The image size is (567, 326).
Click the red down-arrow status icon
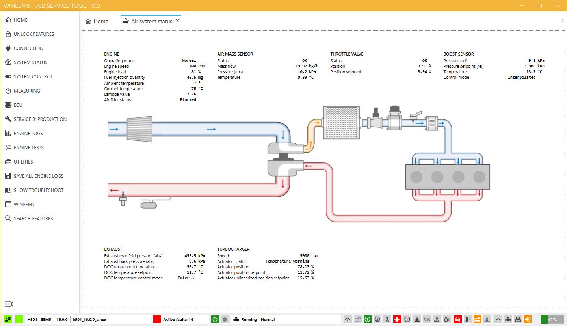pos(397,319)
